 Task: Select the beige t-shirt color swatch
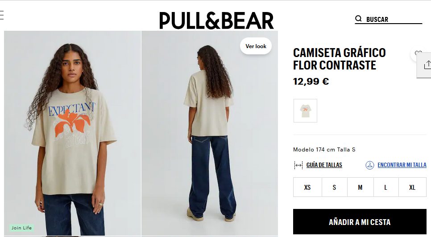[305, 110]
